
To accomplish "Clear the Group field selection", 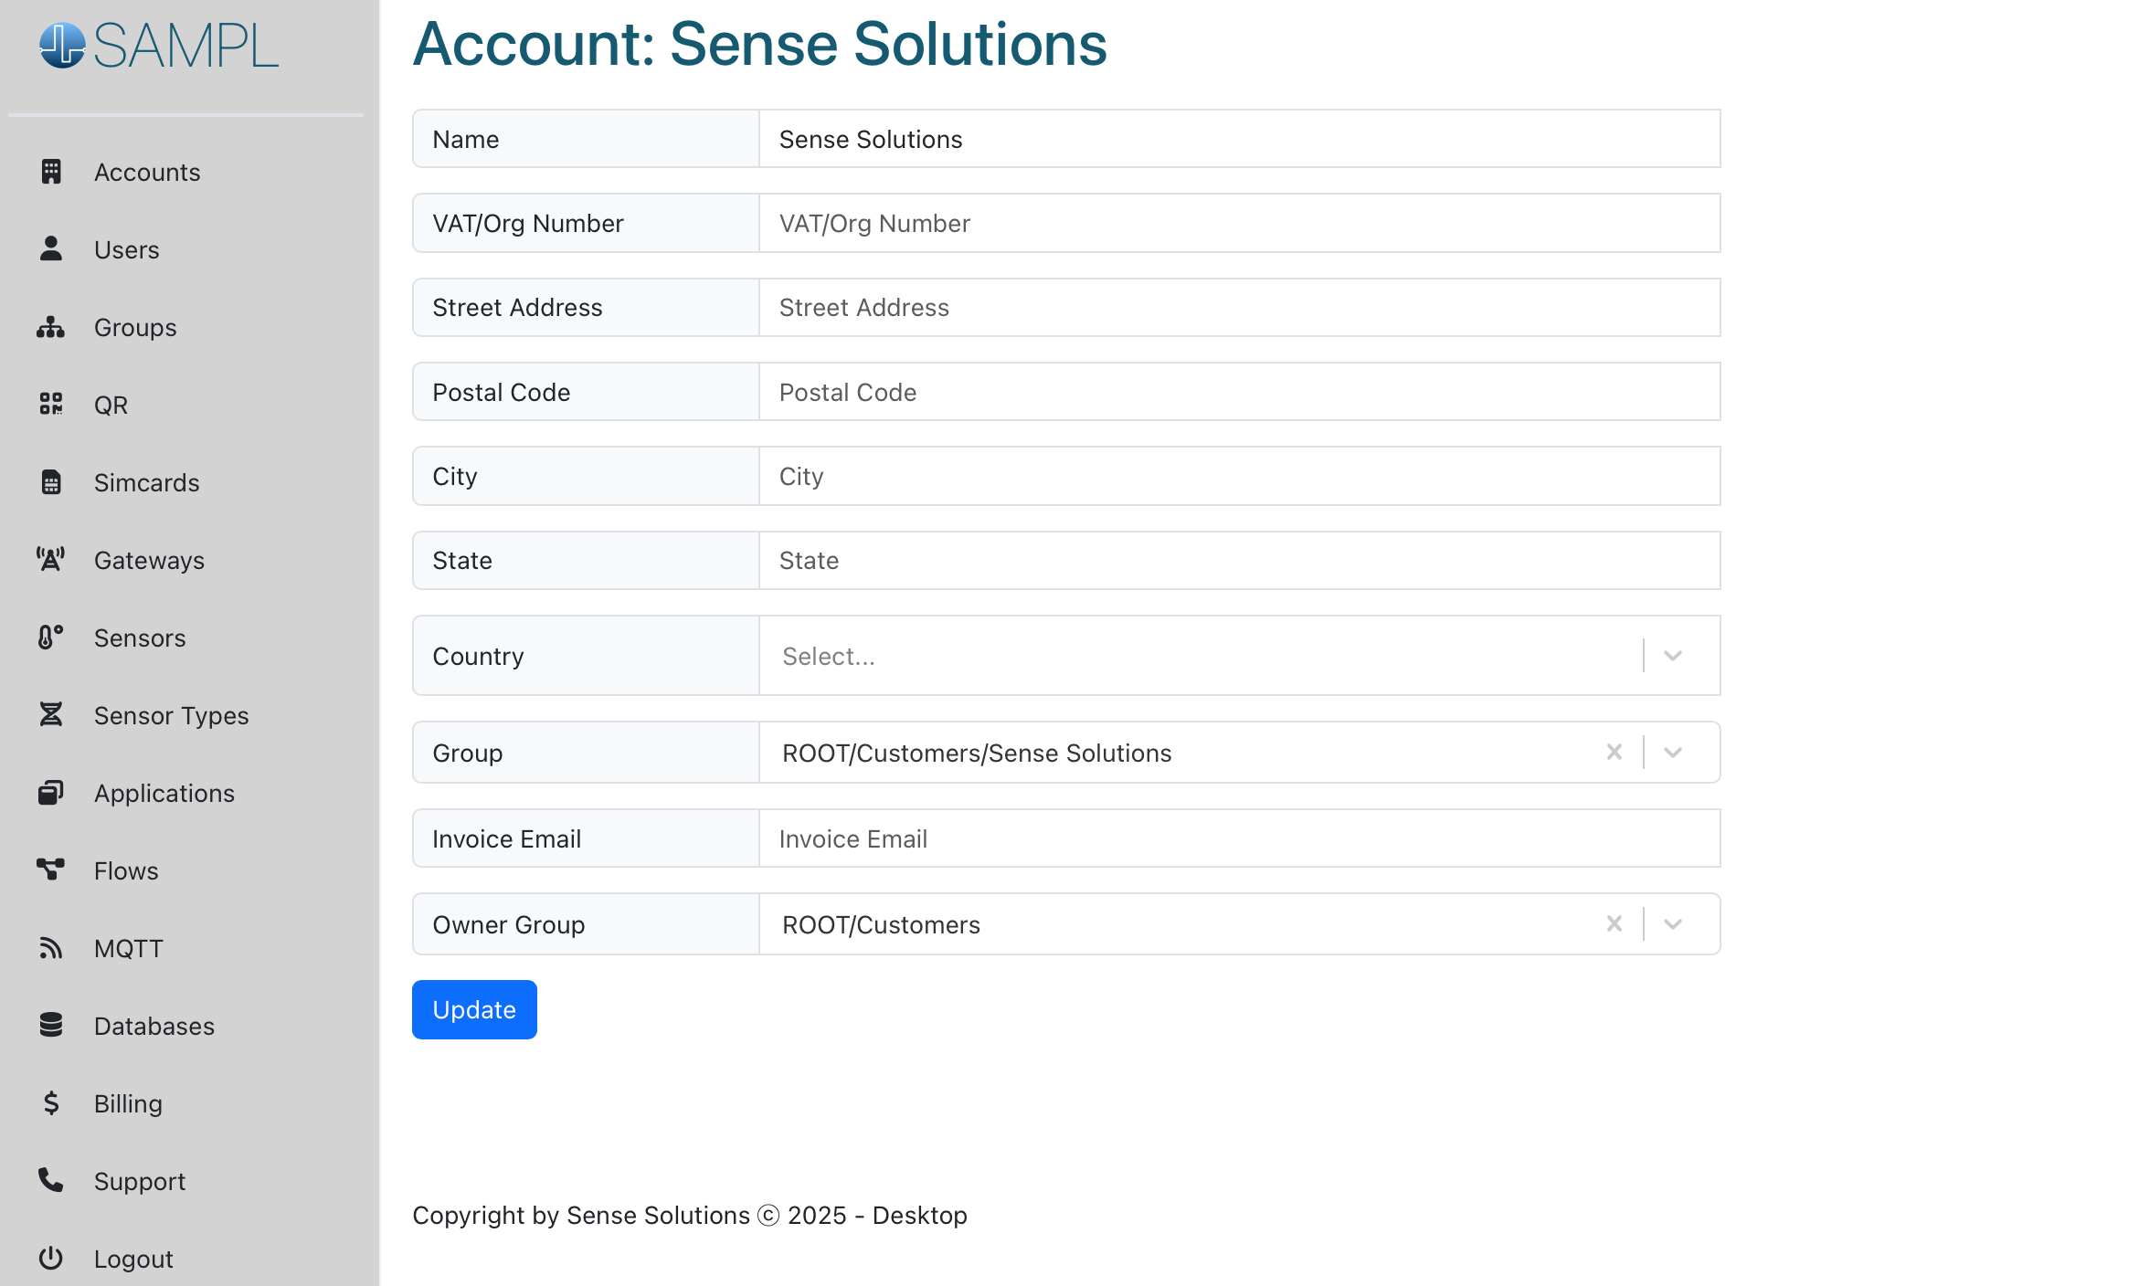I will (1614, 752).
